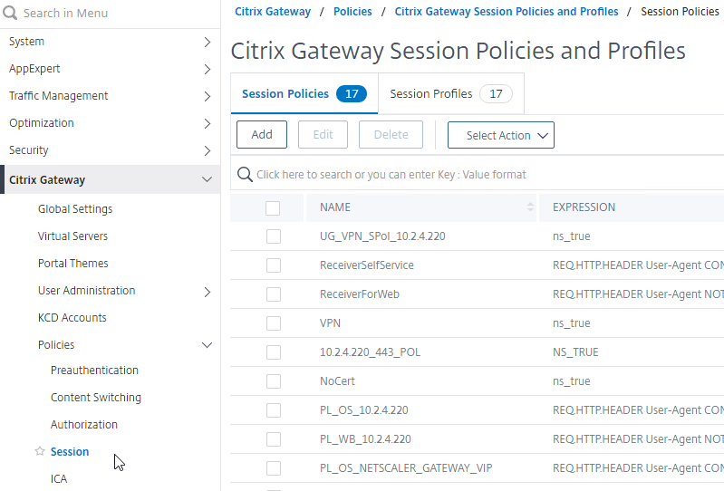Screen dimensions: 724x491
Task: Click the PL_OS_10.2.4.220 policy name
Action: pos(364,410)
